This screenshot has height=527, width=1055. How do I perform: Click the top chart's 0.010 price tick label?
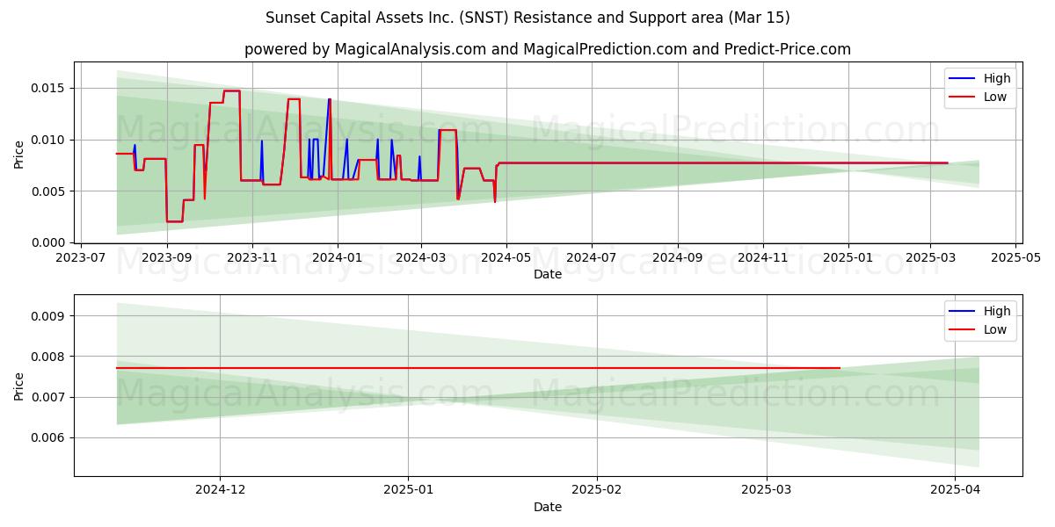(x=49, y=140)
